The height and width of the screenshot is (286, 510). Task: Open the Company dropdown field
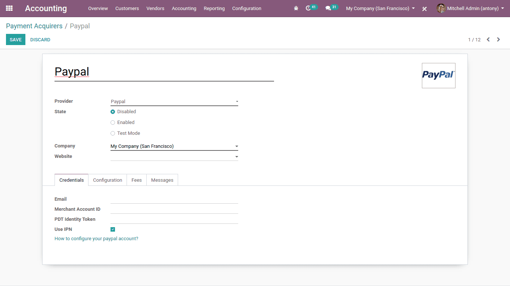tap(174, 146)
